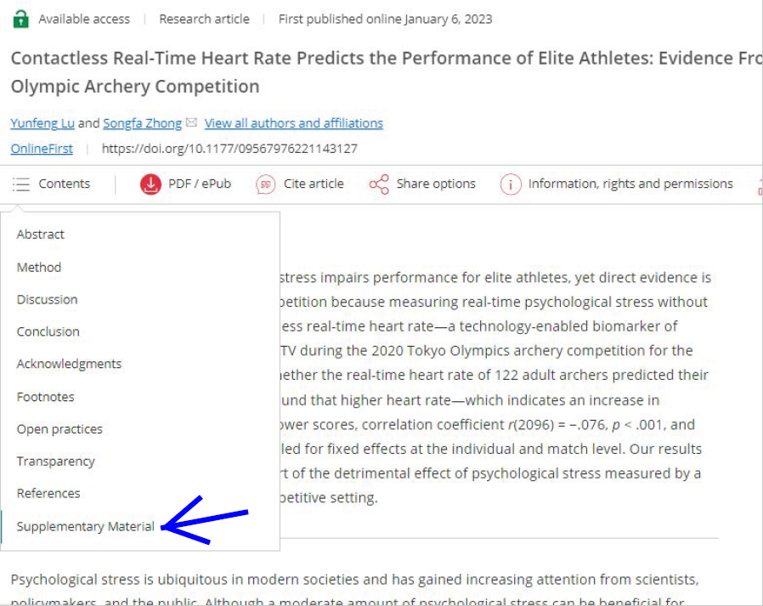Open author page for Songfa Zhong
The image size is (763, 606).
142,123
